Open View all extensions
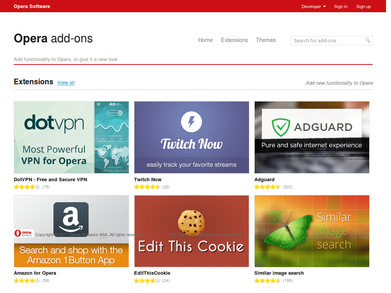This screenshot has width=391, height=293. [x=66, y=83]
